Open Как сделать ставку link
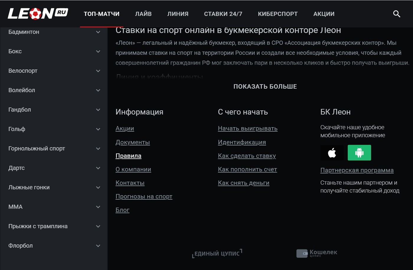 click(x=247, y=156)
